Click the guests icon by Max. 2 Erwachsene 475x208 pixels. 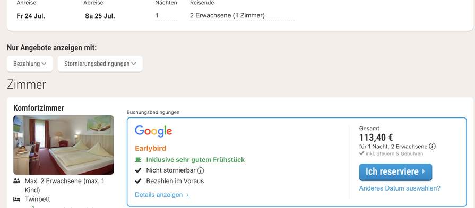[16, 181]
